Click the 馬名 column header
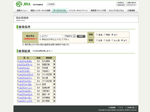 pyautogui.click(x=26, y=58)
